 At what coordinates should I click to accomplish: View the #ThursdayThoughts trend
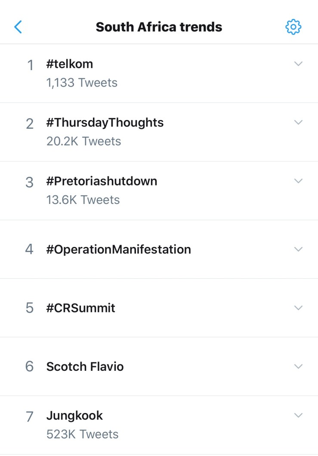(105, 123)
